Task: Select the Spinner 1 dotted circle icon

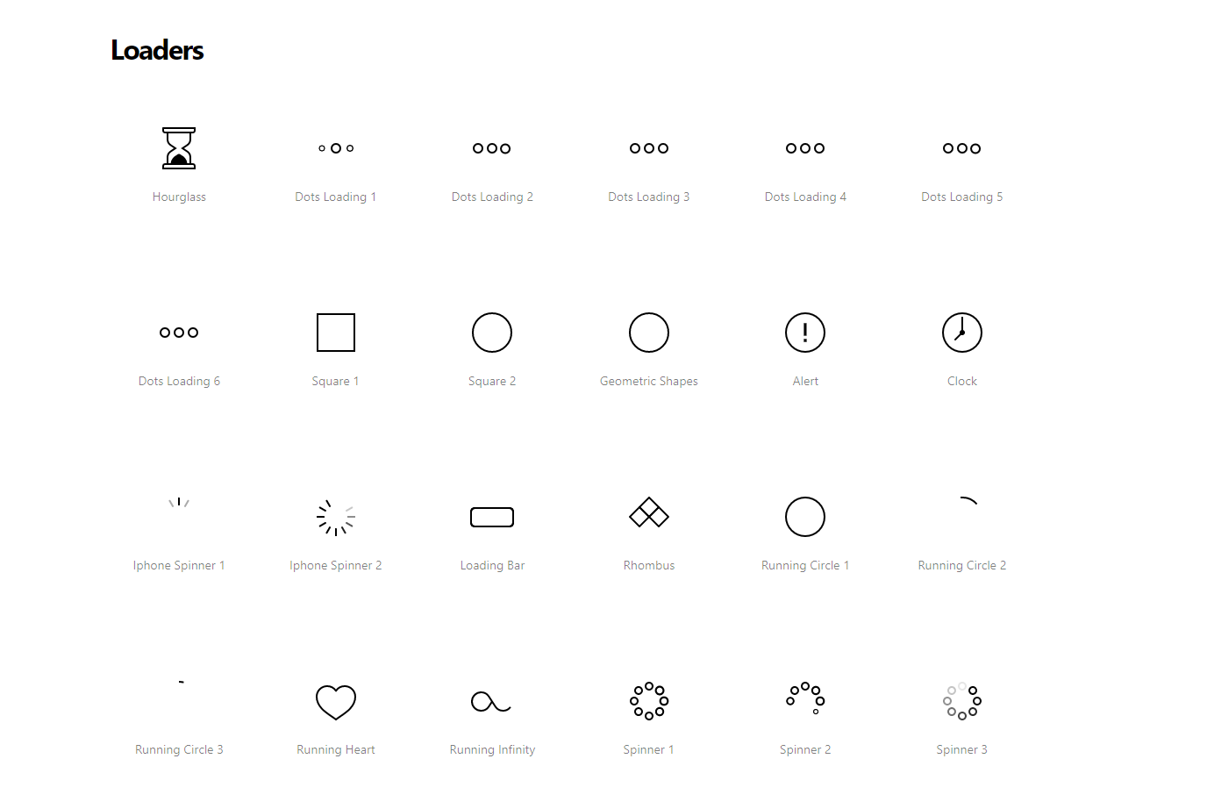Action: click(649, 701)
